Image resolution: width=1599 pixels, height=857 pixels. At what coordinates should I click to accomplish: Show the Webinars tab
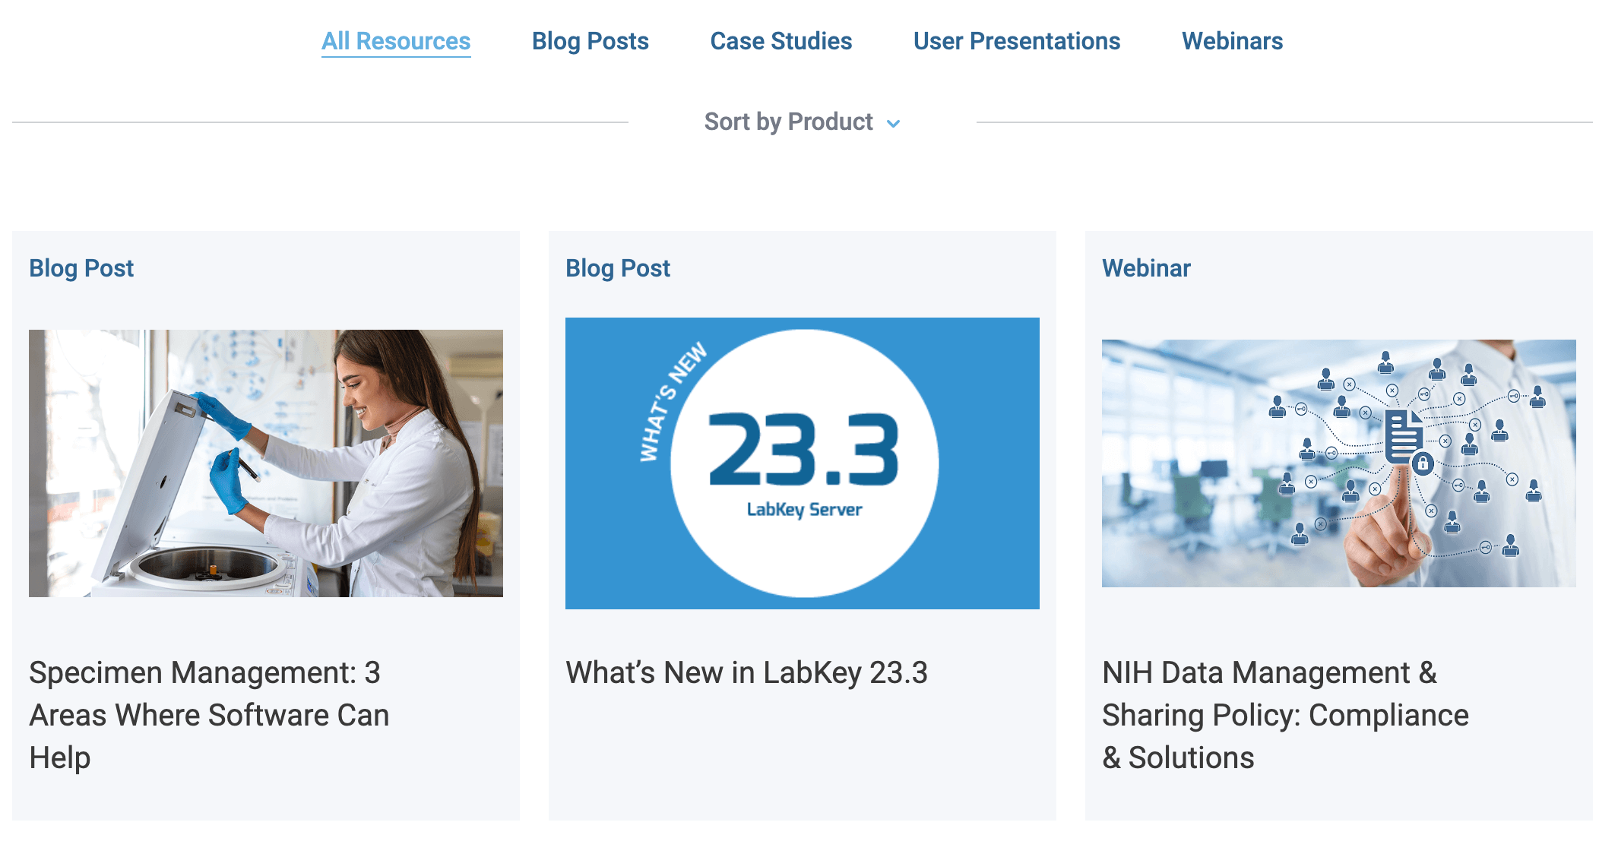[x=1232, y=41]
